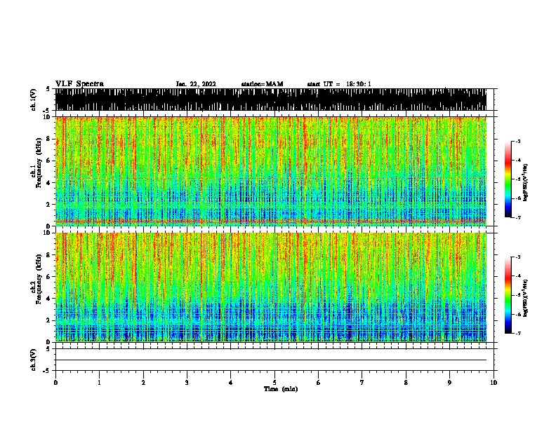Click the "ch.1(V)" waveform axis label
The width and height of the screenshot is (556, 429).
33,100
